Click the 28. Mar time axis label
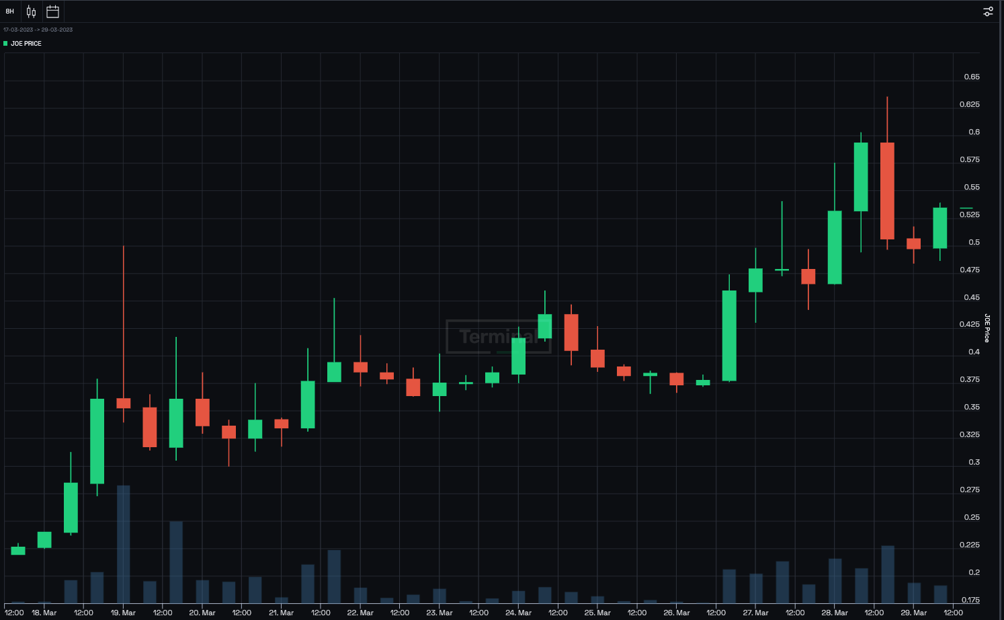This screenshot has height=620, width=1004. click(x=835, y=613)
